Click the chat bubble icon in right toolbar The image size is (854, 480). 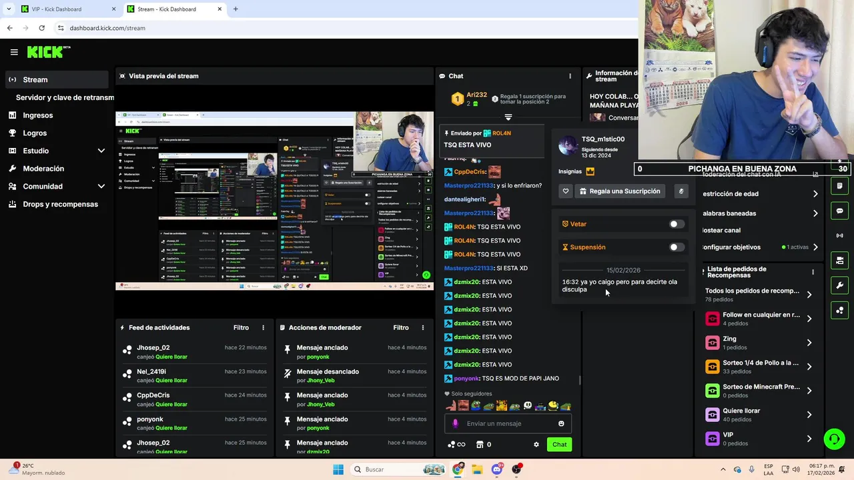pos(839,211)
